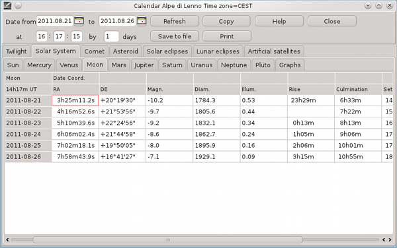This screenshot has height=248, width=397.
Task: Print the calendar table
Action: [x=227, y=36]
